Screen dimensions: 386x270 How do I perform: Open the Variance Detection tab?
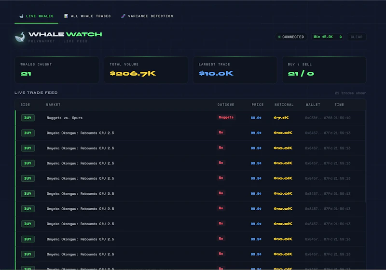coord(147,16)
